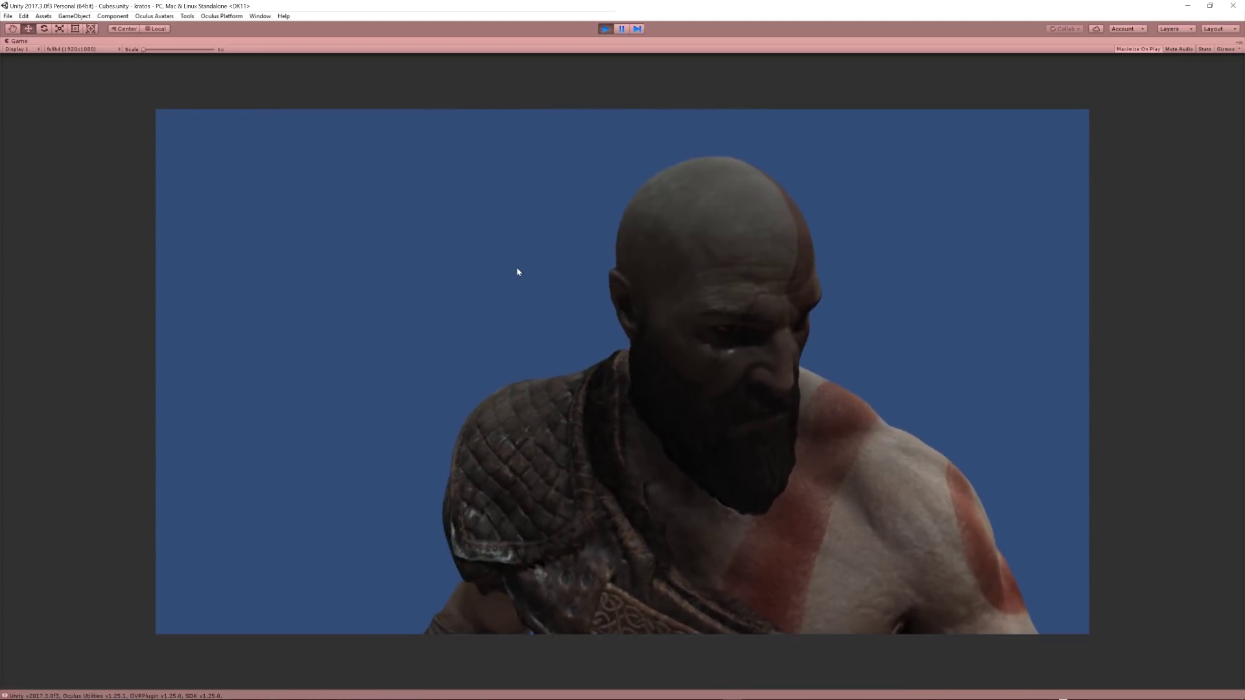Toggle Mute Audio
The width and height of the screenshot is (1245, 700).
click(x=1179, y=49)
